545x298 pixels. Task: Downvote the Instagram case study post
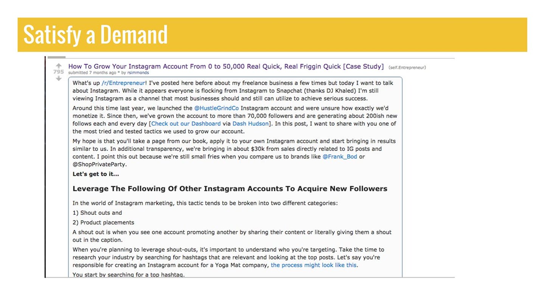tap(59, 79)
